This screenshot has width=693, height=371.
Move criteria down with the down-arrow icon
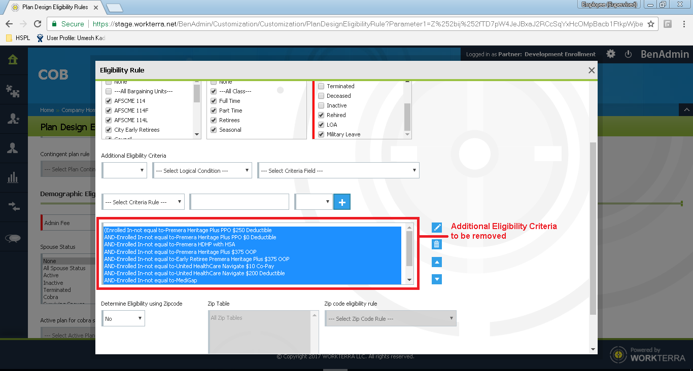[x=437, y=279]
